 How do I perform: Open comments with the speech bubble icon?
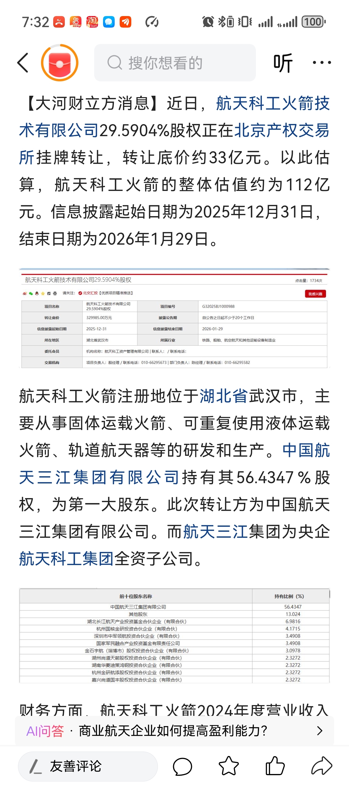point(182,767)
